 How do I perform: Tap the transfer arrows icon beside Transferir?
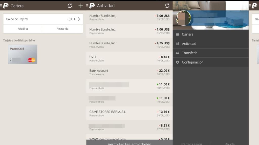click(x=178, y=53)
